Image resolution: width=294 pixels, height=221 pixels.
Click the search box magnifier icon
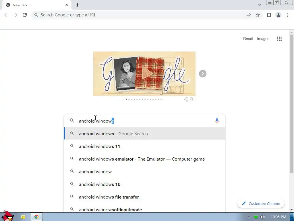tap(72, 121)
